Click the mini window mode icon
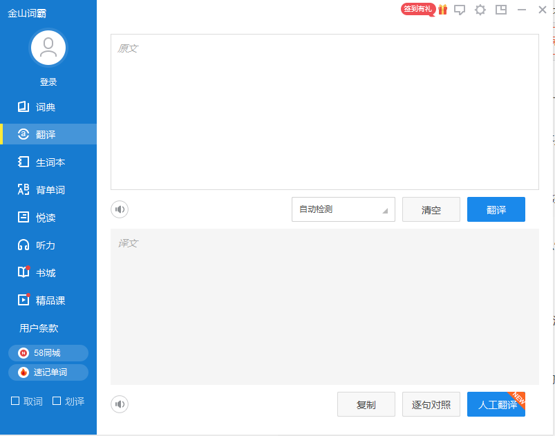555x436 pixels. (501, 10)
